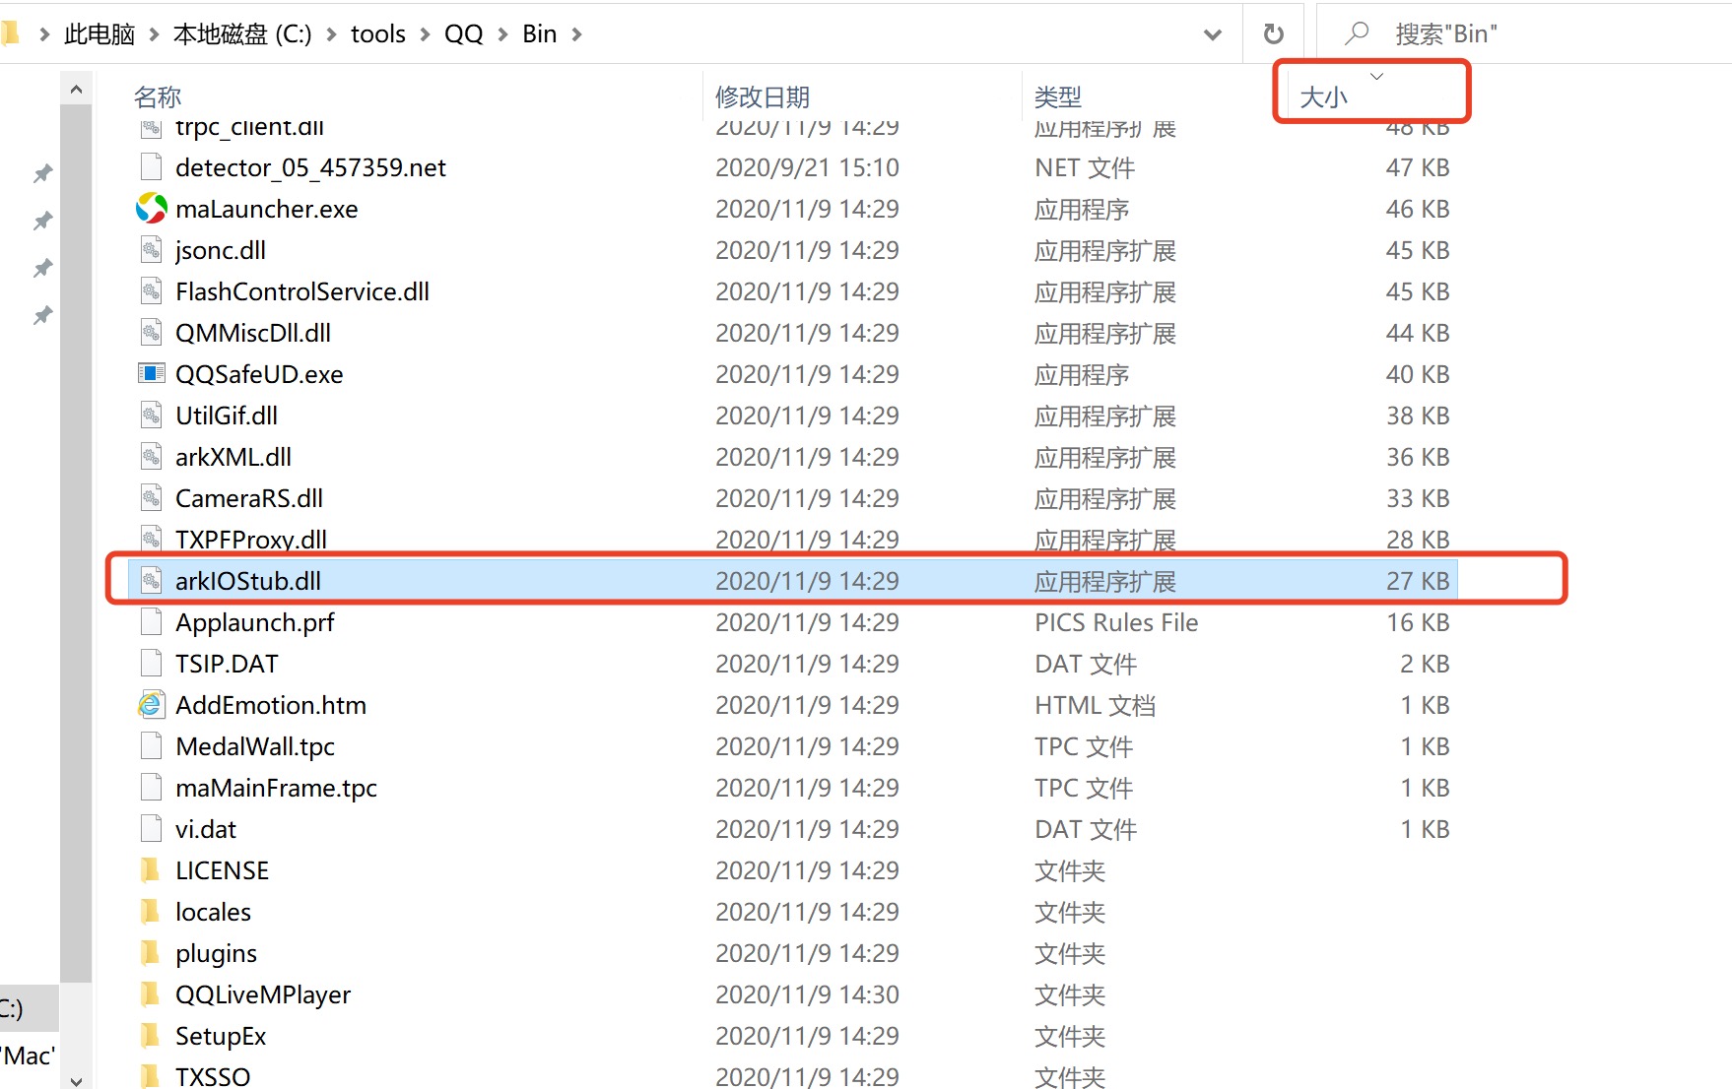The width and height of the screenshot is (1732, 1089).
Task: Collapse navigation pane with up arrow
Action: [76, 90]
